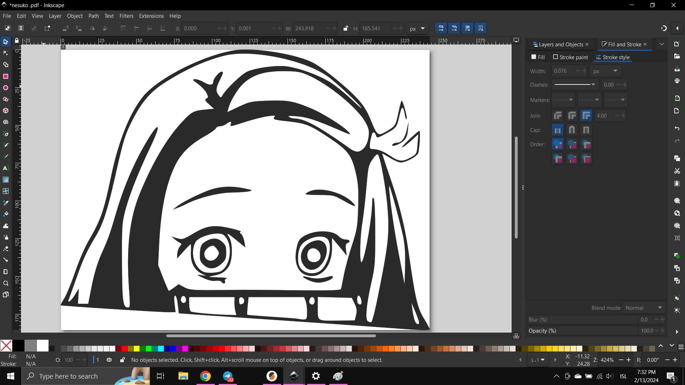Toggle the width-height ratio lock
685x385 pixels.
pyautogui.click(x=345, y=29)
